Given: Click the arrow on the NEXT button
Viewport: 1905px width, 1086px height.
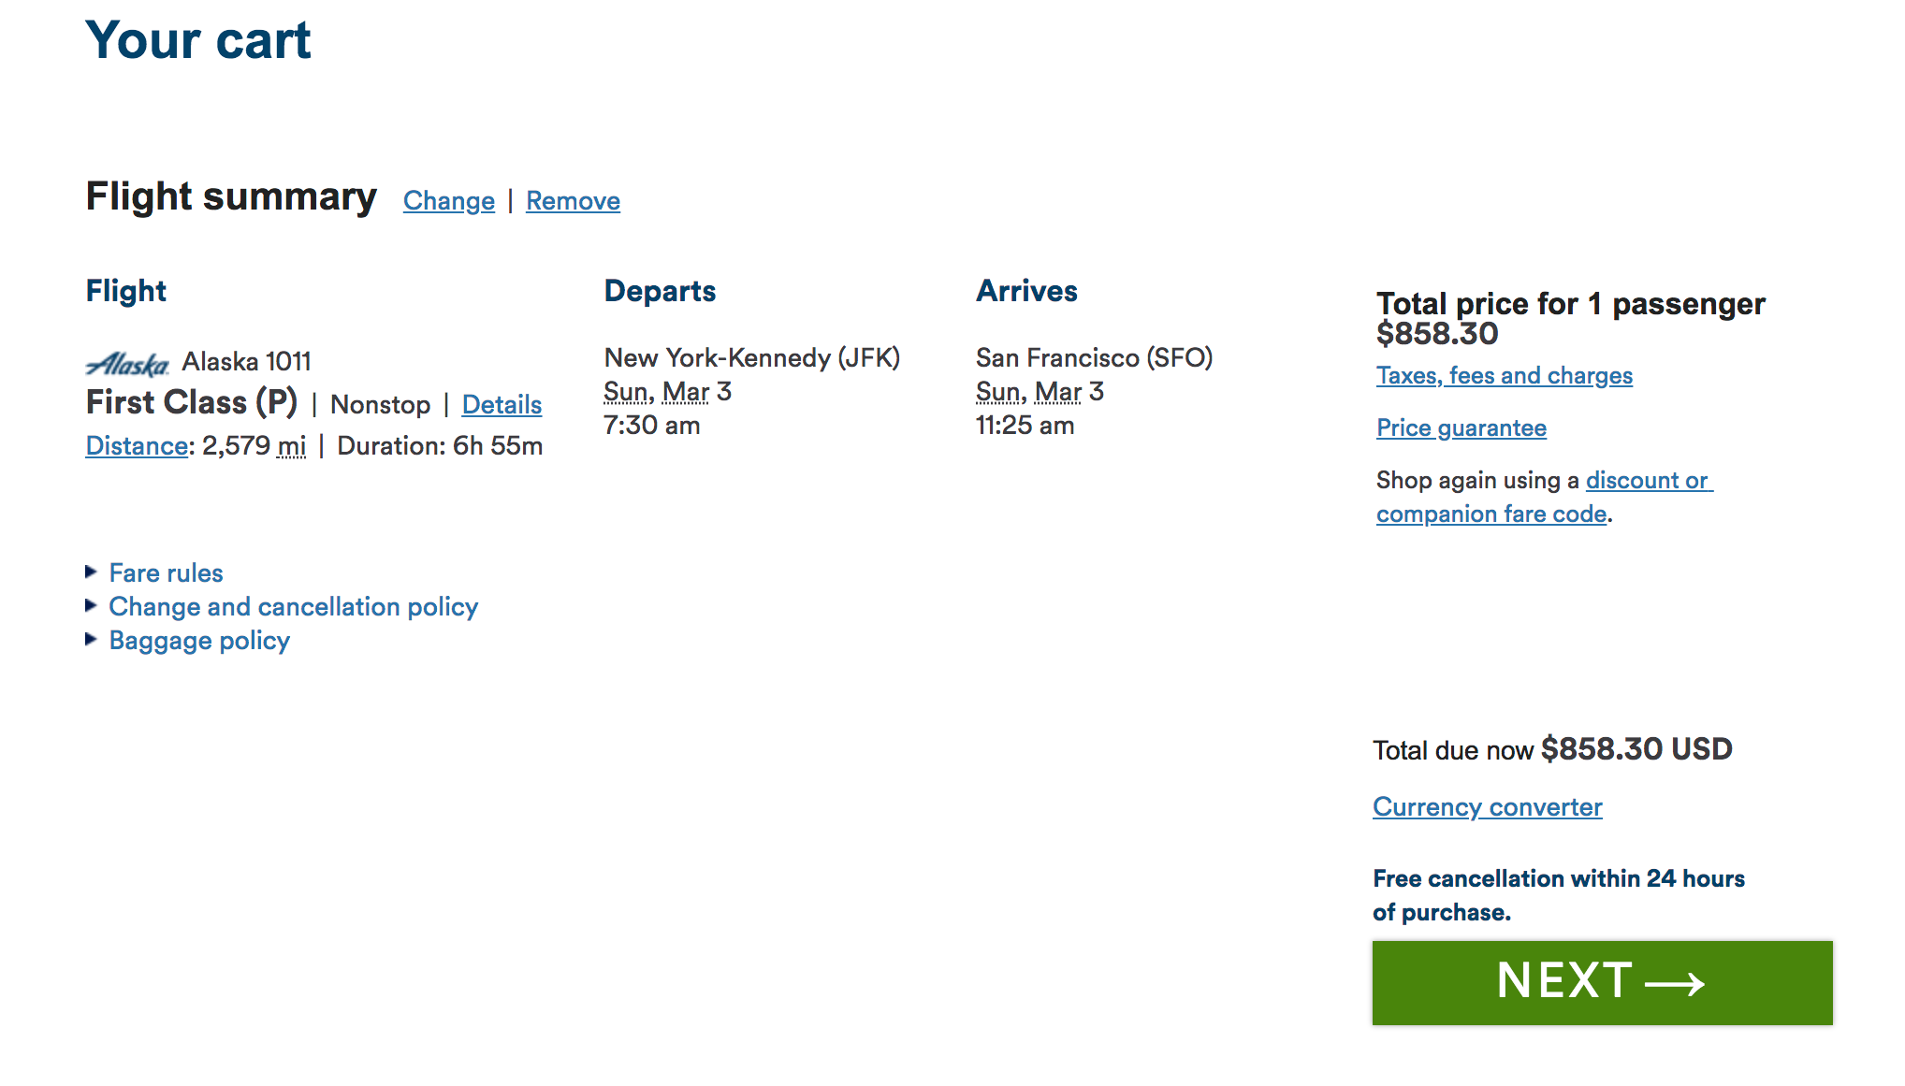Looking at the screenshot, I should [1675, 984].
